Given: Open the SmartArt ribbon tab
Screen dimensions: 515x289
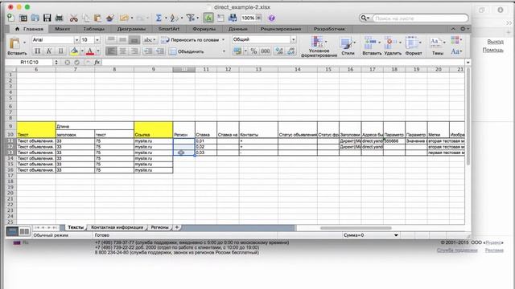Looking at the screenshot, I should point(169,29).
